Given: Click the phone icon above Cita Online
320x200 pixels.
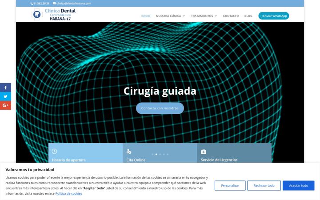Looking at the screenshot, I should (129, 152).
